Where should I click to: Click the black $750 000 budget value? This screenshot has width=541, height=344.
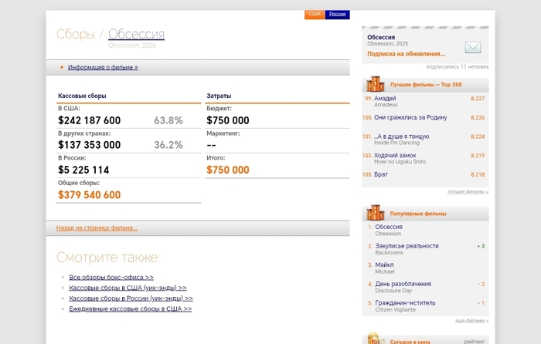(228, 120)
